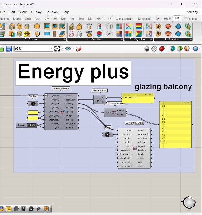Screen dimensions: 202x215
Task: Expand the 0 :: Create panel
Action: [x=64, y=40]
